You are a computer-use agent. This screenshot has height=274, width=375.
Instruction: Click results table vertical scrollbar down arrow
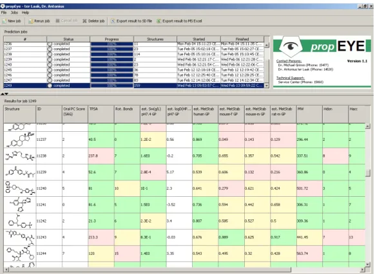click(x=368, y=264)
